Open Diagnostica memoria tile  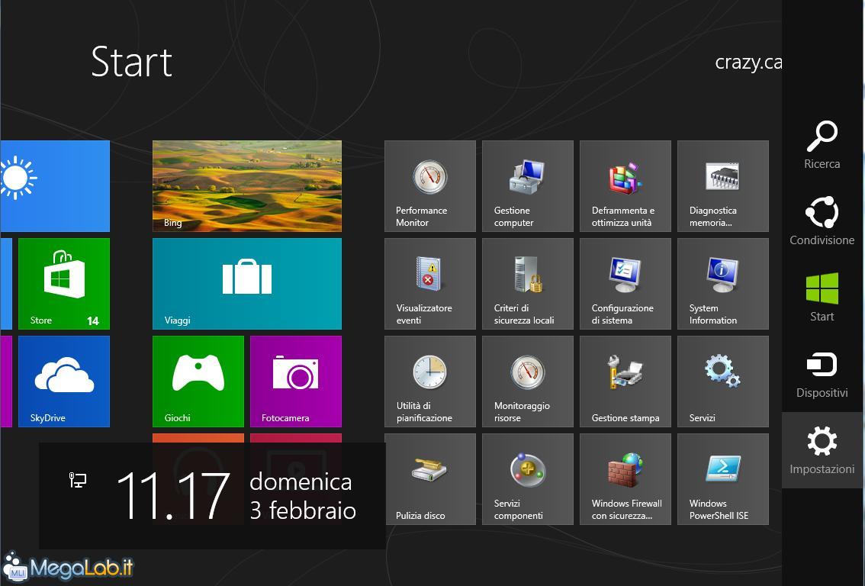pos(722,186)
